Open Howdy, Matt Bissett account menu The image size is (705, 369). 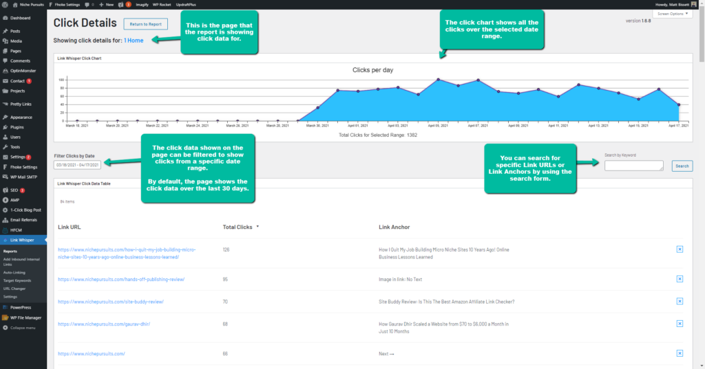(676, 5)
